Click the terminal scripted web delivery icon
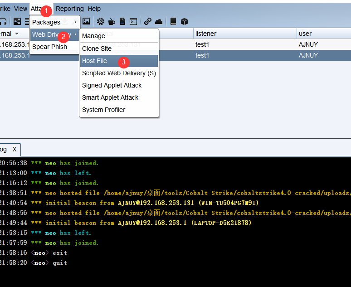351x287 pixels. [133, 22]
